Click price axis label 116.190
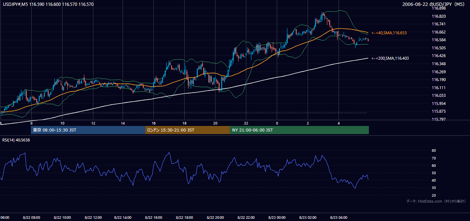470x221 pixels. click(x=439, y=80)
